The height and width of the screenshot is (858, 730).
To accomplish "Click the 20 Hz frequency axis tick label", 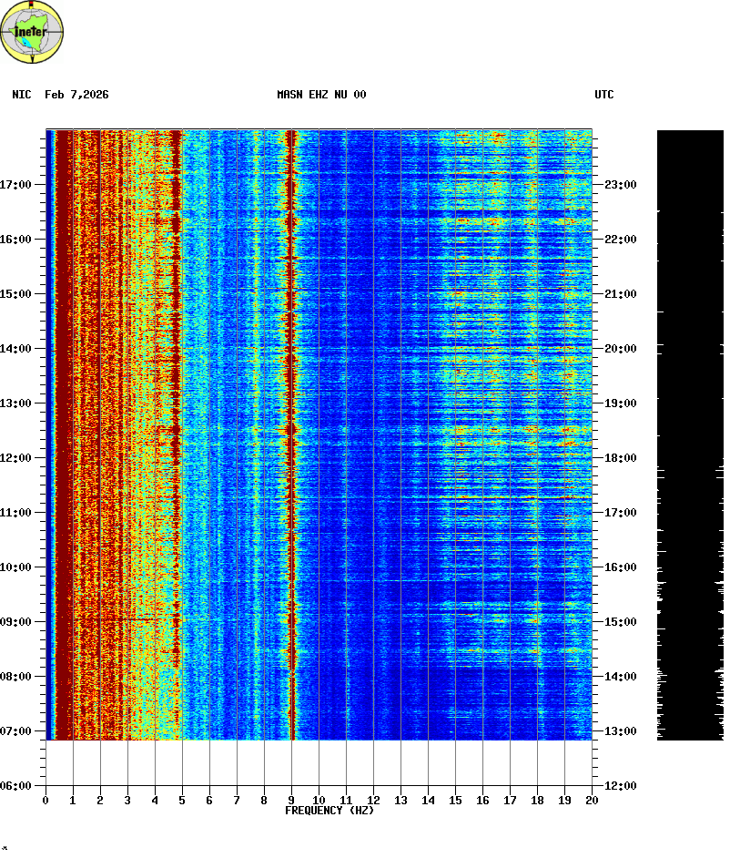I will click(592, 801).
